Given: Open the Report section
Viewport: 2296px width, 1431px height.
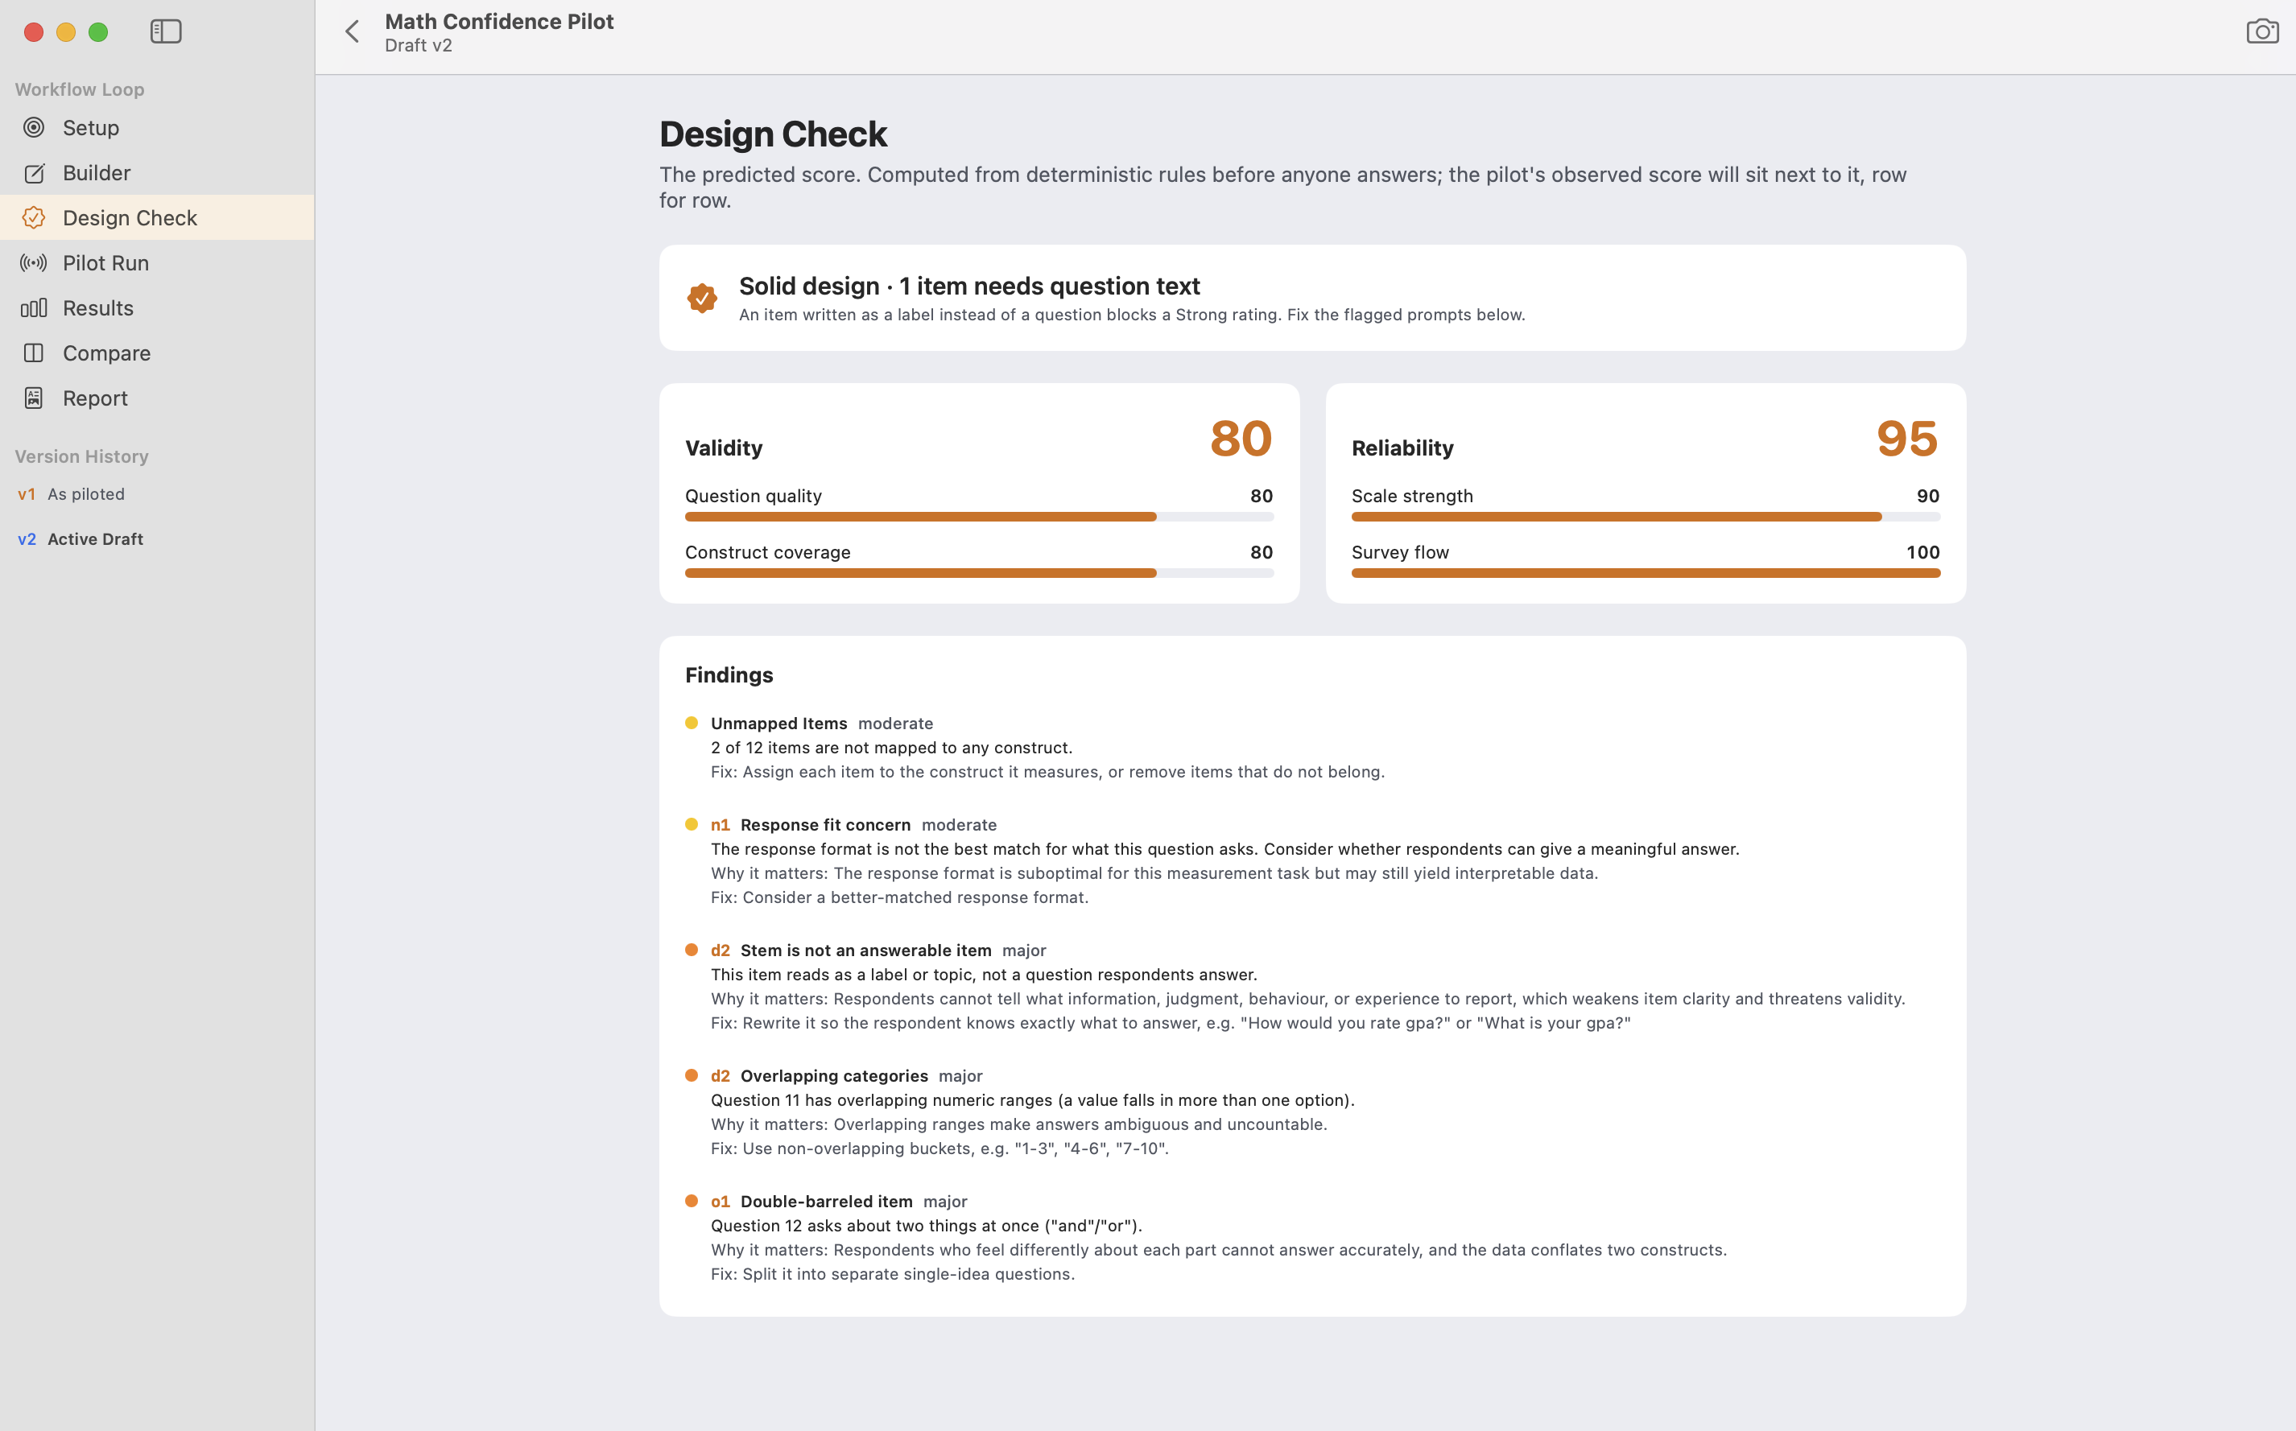Looking at the screenshot, I should [x=157, y=398].
